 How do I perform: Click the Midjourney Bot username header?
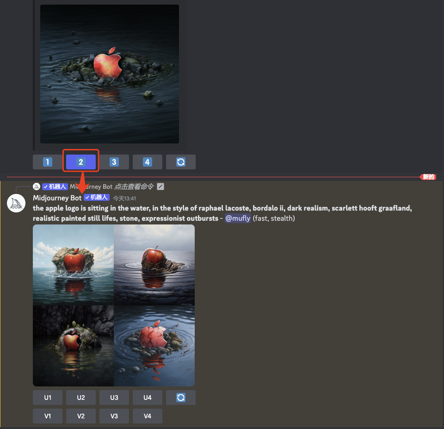[x=57, y=198]
